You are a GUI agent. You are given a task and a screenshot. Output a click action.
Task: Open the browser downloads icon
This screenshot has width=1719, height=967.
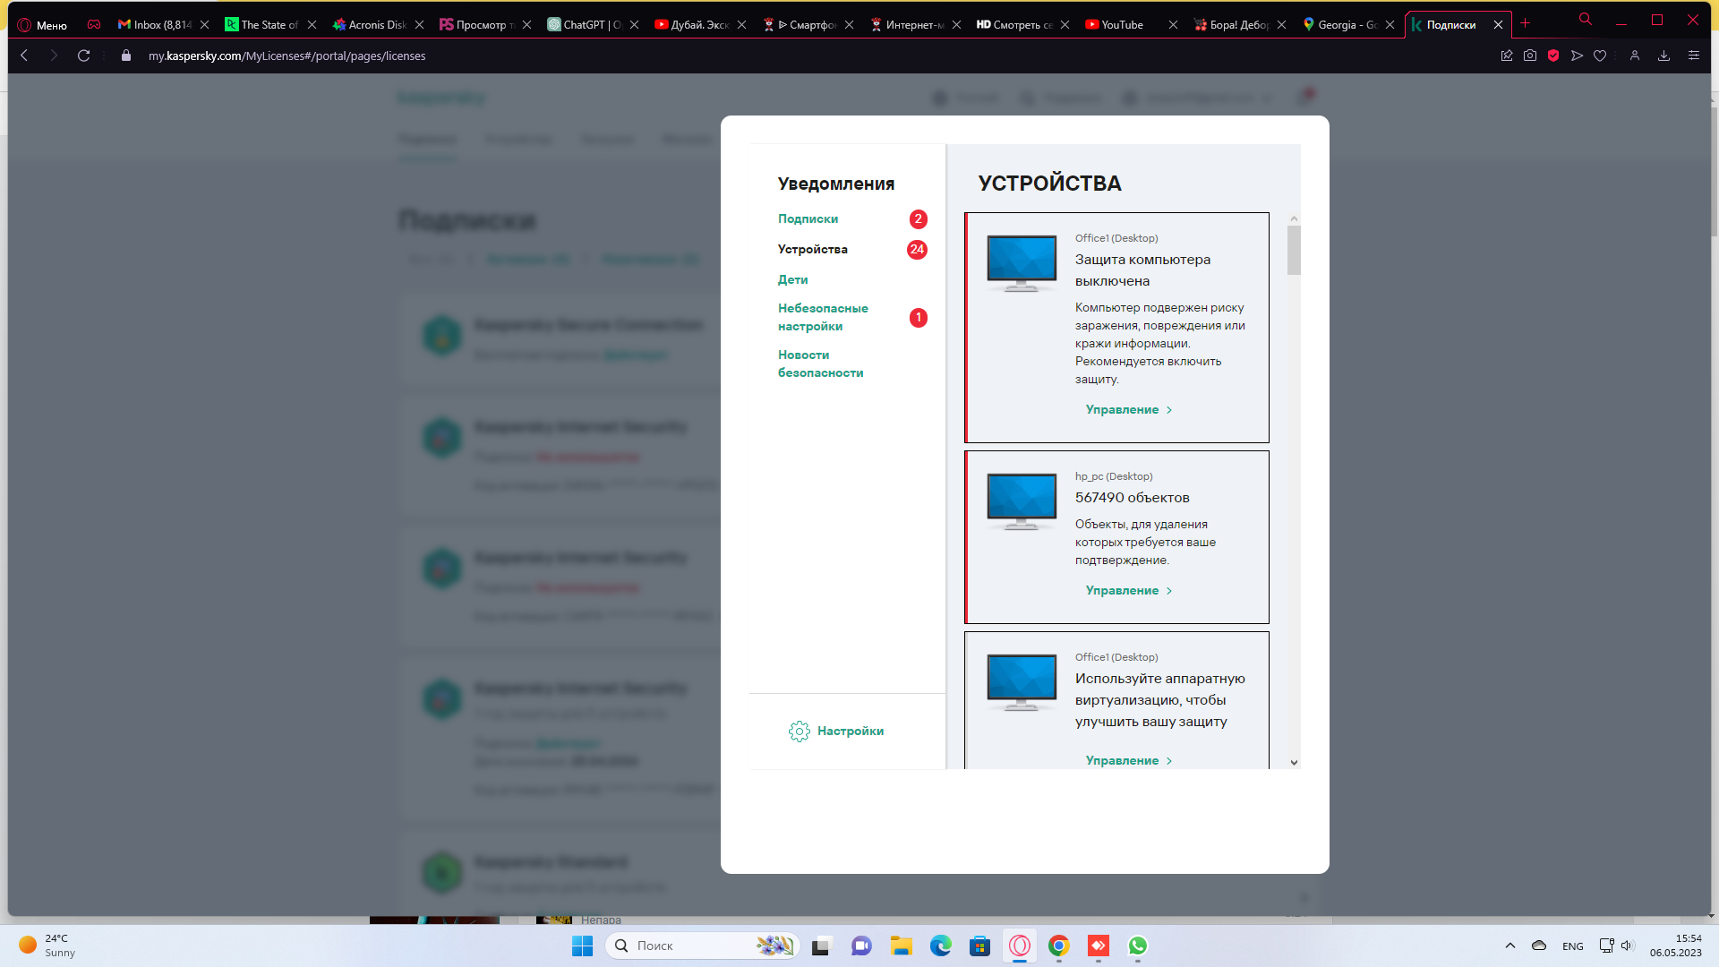pyautogui.click(x=1663, y=56)
